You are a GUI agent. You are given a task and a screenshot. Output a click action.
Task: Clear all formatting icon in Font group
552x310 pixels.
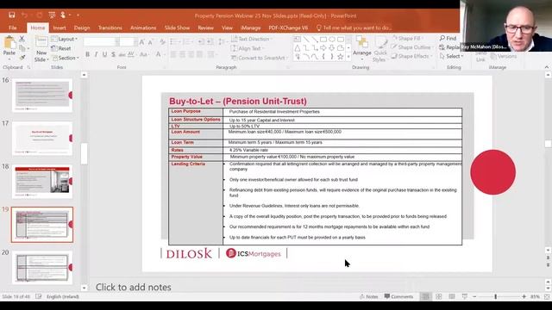[162, 42]
